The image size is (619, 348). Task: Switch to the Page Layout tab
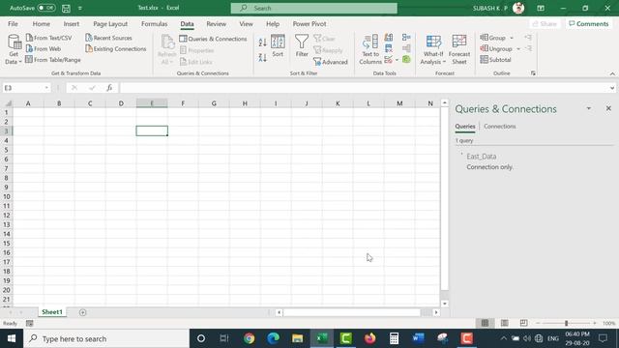[110, 23]
